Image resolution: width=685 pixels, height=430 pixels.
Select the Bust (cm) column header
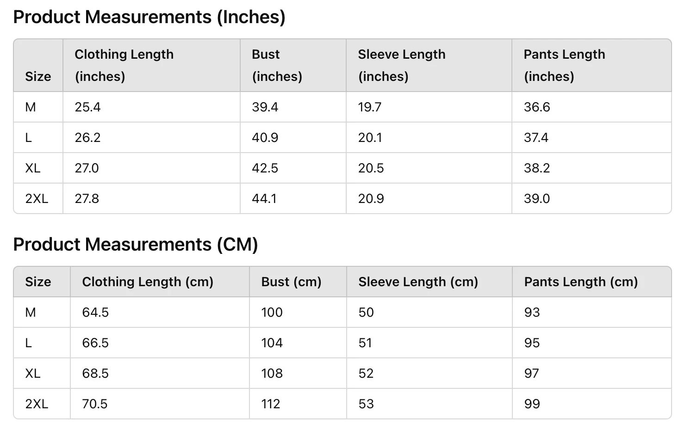tap(291, 282)
